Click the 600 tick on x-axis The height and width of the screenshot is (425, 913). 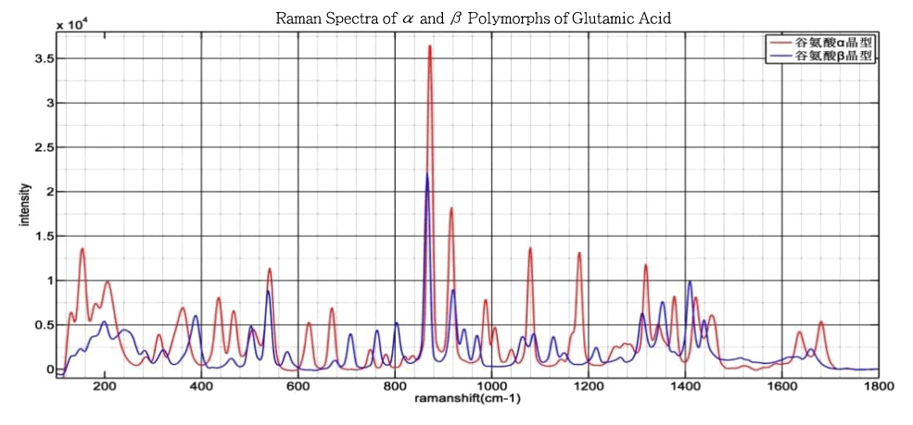[x=298, y=385]
